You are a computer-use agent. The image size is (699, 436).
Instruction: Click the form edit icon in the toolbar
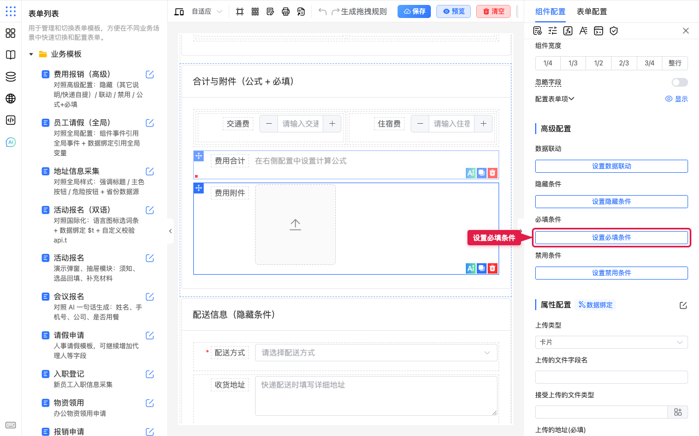270,11
